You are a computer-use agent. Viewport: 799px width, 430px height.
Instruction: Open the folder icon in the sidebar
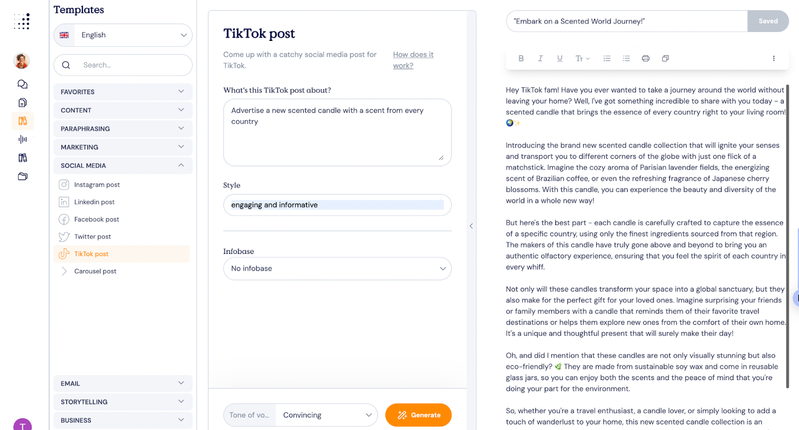coord(22,176)
